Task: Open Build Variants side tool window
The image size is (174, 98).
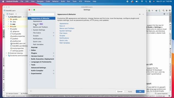Action: pos(4,75)
